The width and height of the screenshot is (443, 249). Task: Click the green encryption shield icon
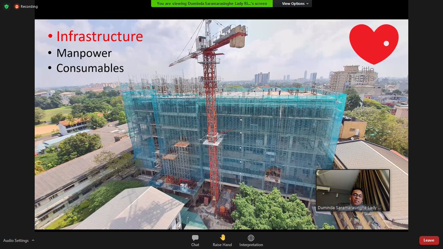click(x=6, y=6)
